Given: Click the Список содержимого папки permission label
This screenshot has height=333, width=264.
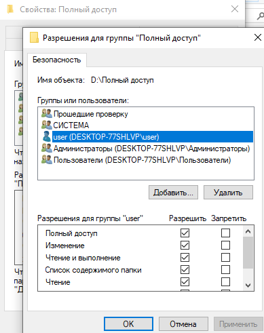Looking at the screenshot, I should pos(93,270).
